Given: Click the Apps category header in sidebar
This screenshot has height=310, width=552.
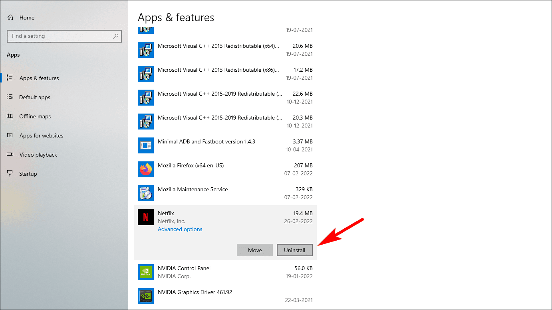Looking at the screenshot, I should (x=13, y=55).
